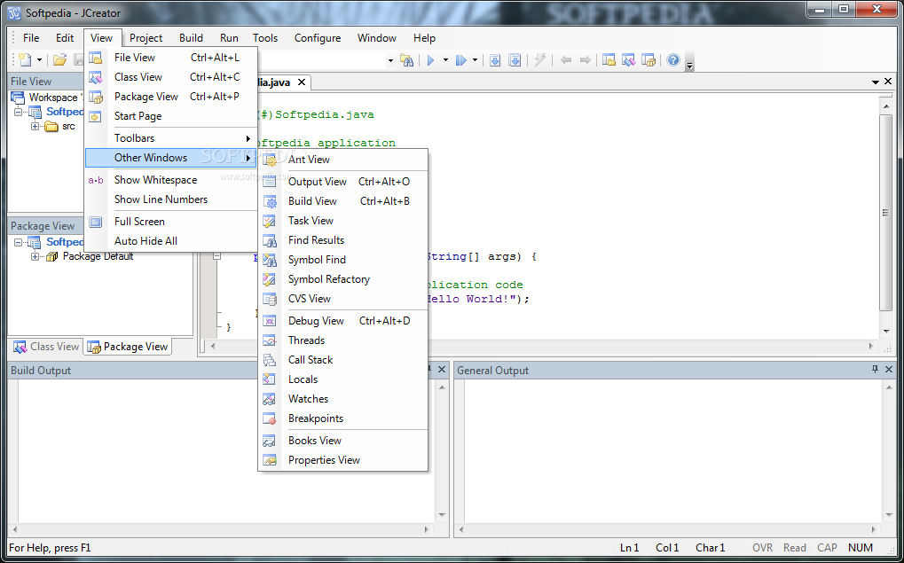Image resolution: width=904 pixels, height=563 pixels.
Task: Switch to Class View tab
Action: point(47,347)
